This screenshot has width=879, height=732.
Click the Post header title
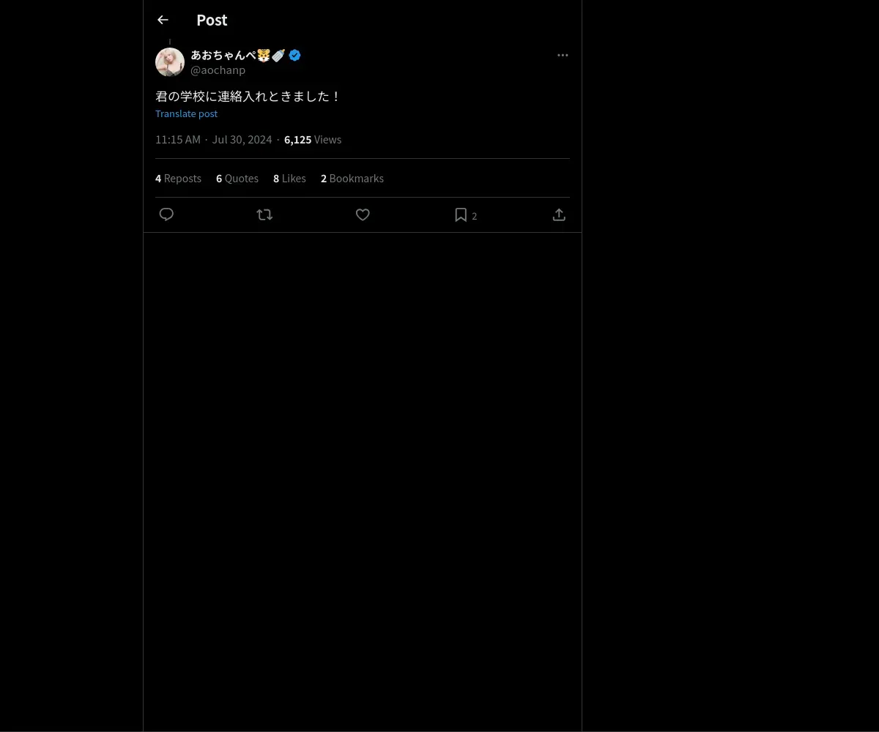pos(212,20)
